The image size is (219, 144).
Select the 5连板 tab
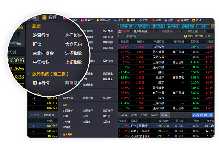pos(155,115)
